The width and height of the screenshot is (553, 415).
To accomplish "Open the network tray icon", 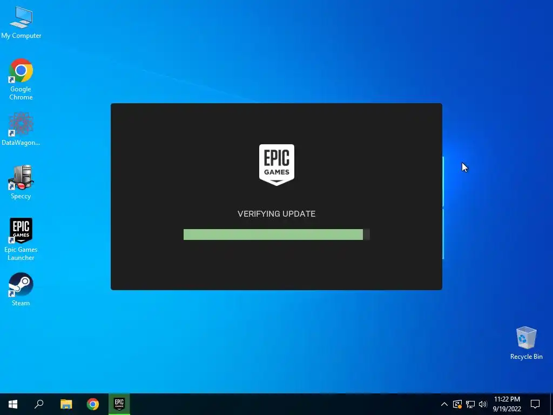I will coord(470,404).
